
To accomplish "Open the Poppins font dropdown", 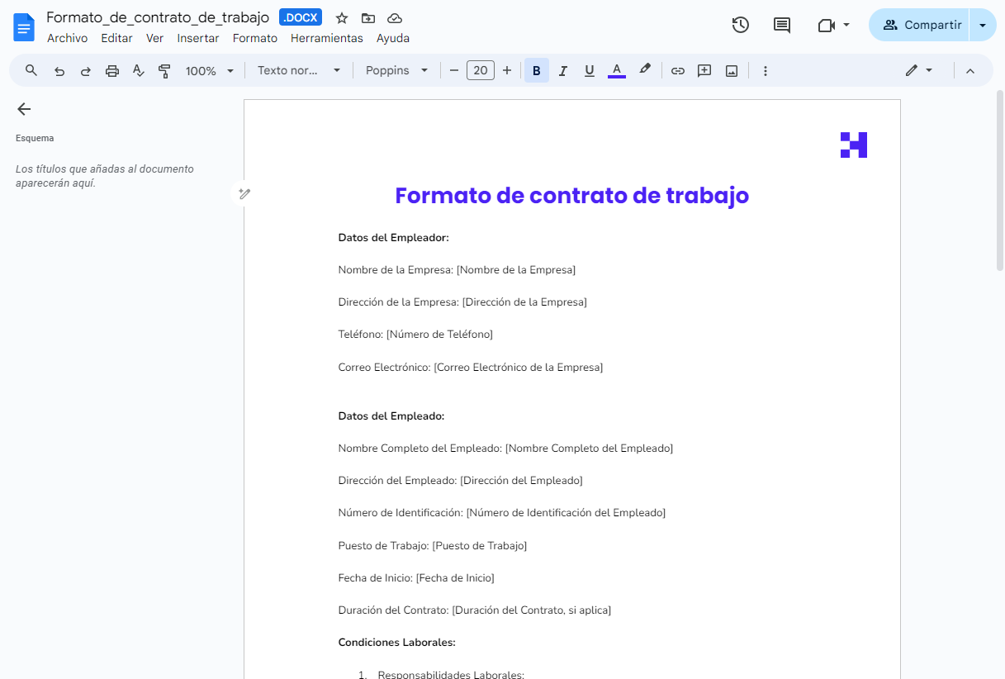I will click(396, 70).
